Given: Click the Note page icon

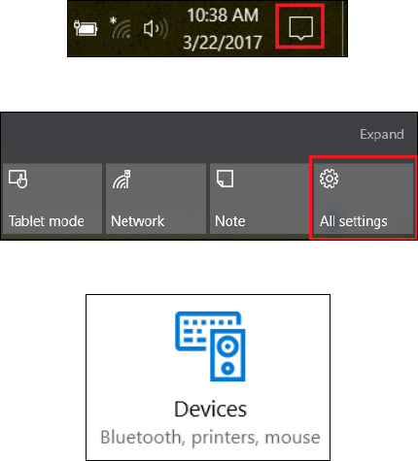Looking at the screenshot, I should [x=225, y=179].
